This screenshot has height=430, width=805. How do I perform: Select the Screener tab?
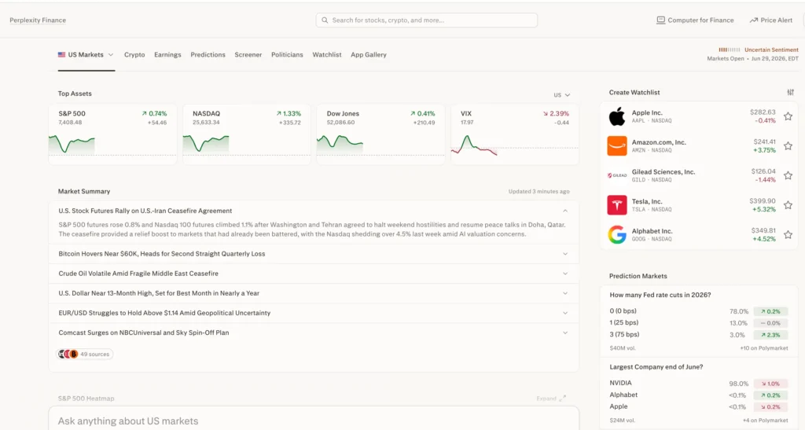tap(248, 55)
